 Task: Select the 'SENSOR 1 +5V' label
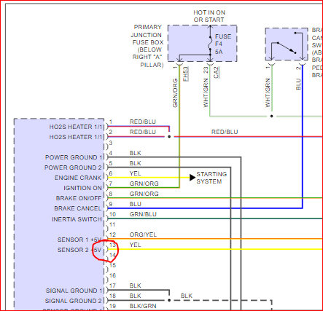pyautogui.click(x=79, y=240)
